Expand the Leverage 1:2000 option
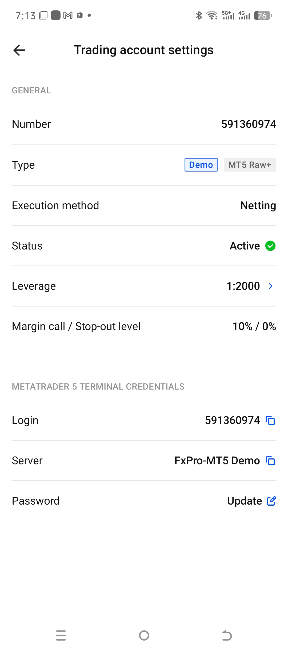 tap(243, 286)
